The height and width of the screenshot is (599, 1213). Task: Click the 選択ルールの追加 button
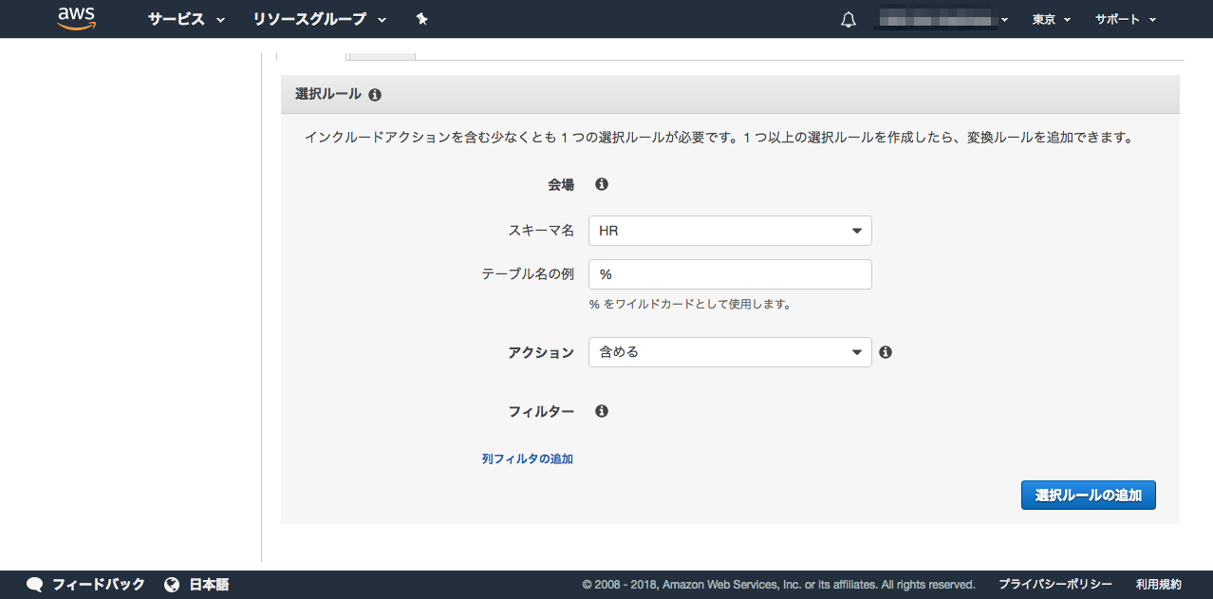[1088, 495]
